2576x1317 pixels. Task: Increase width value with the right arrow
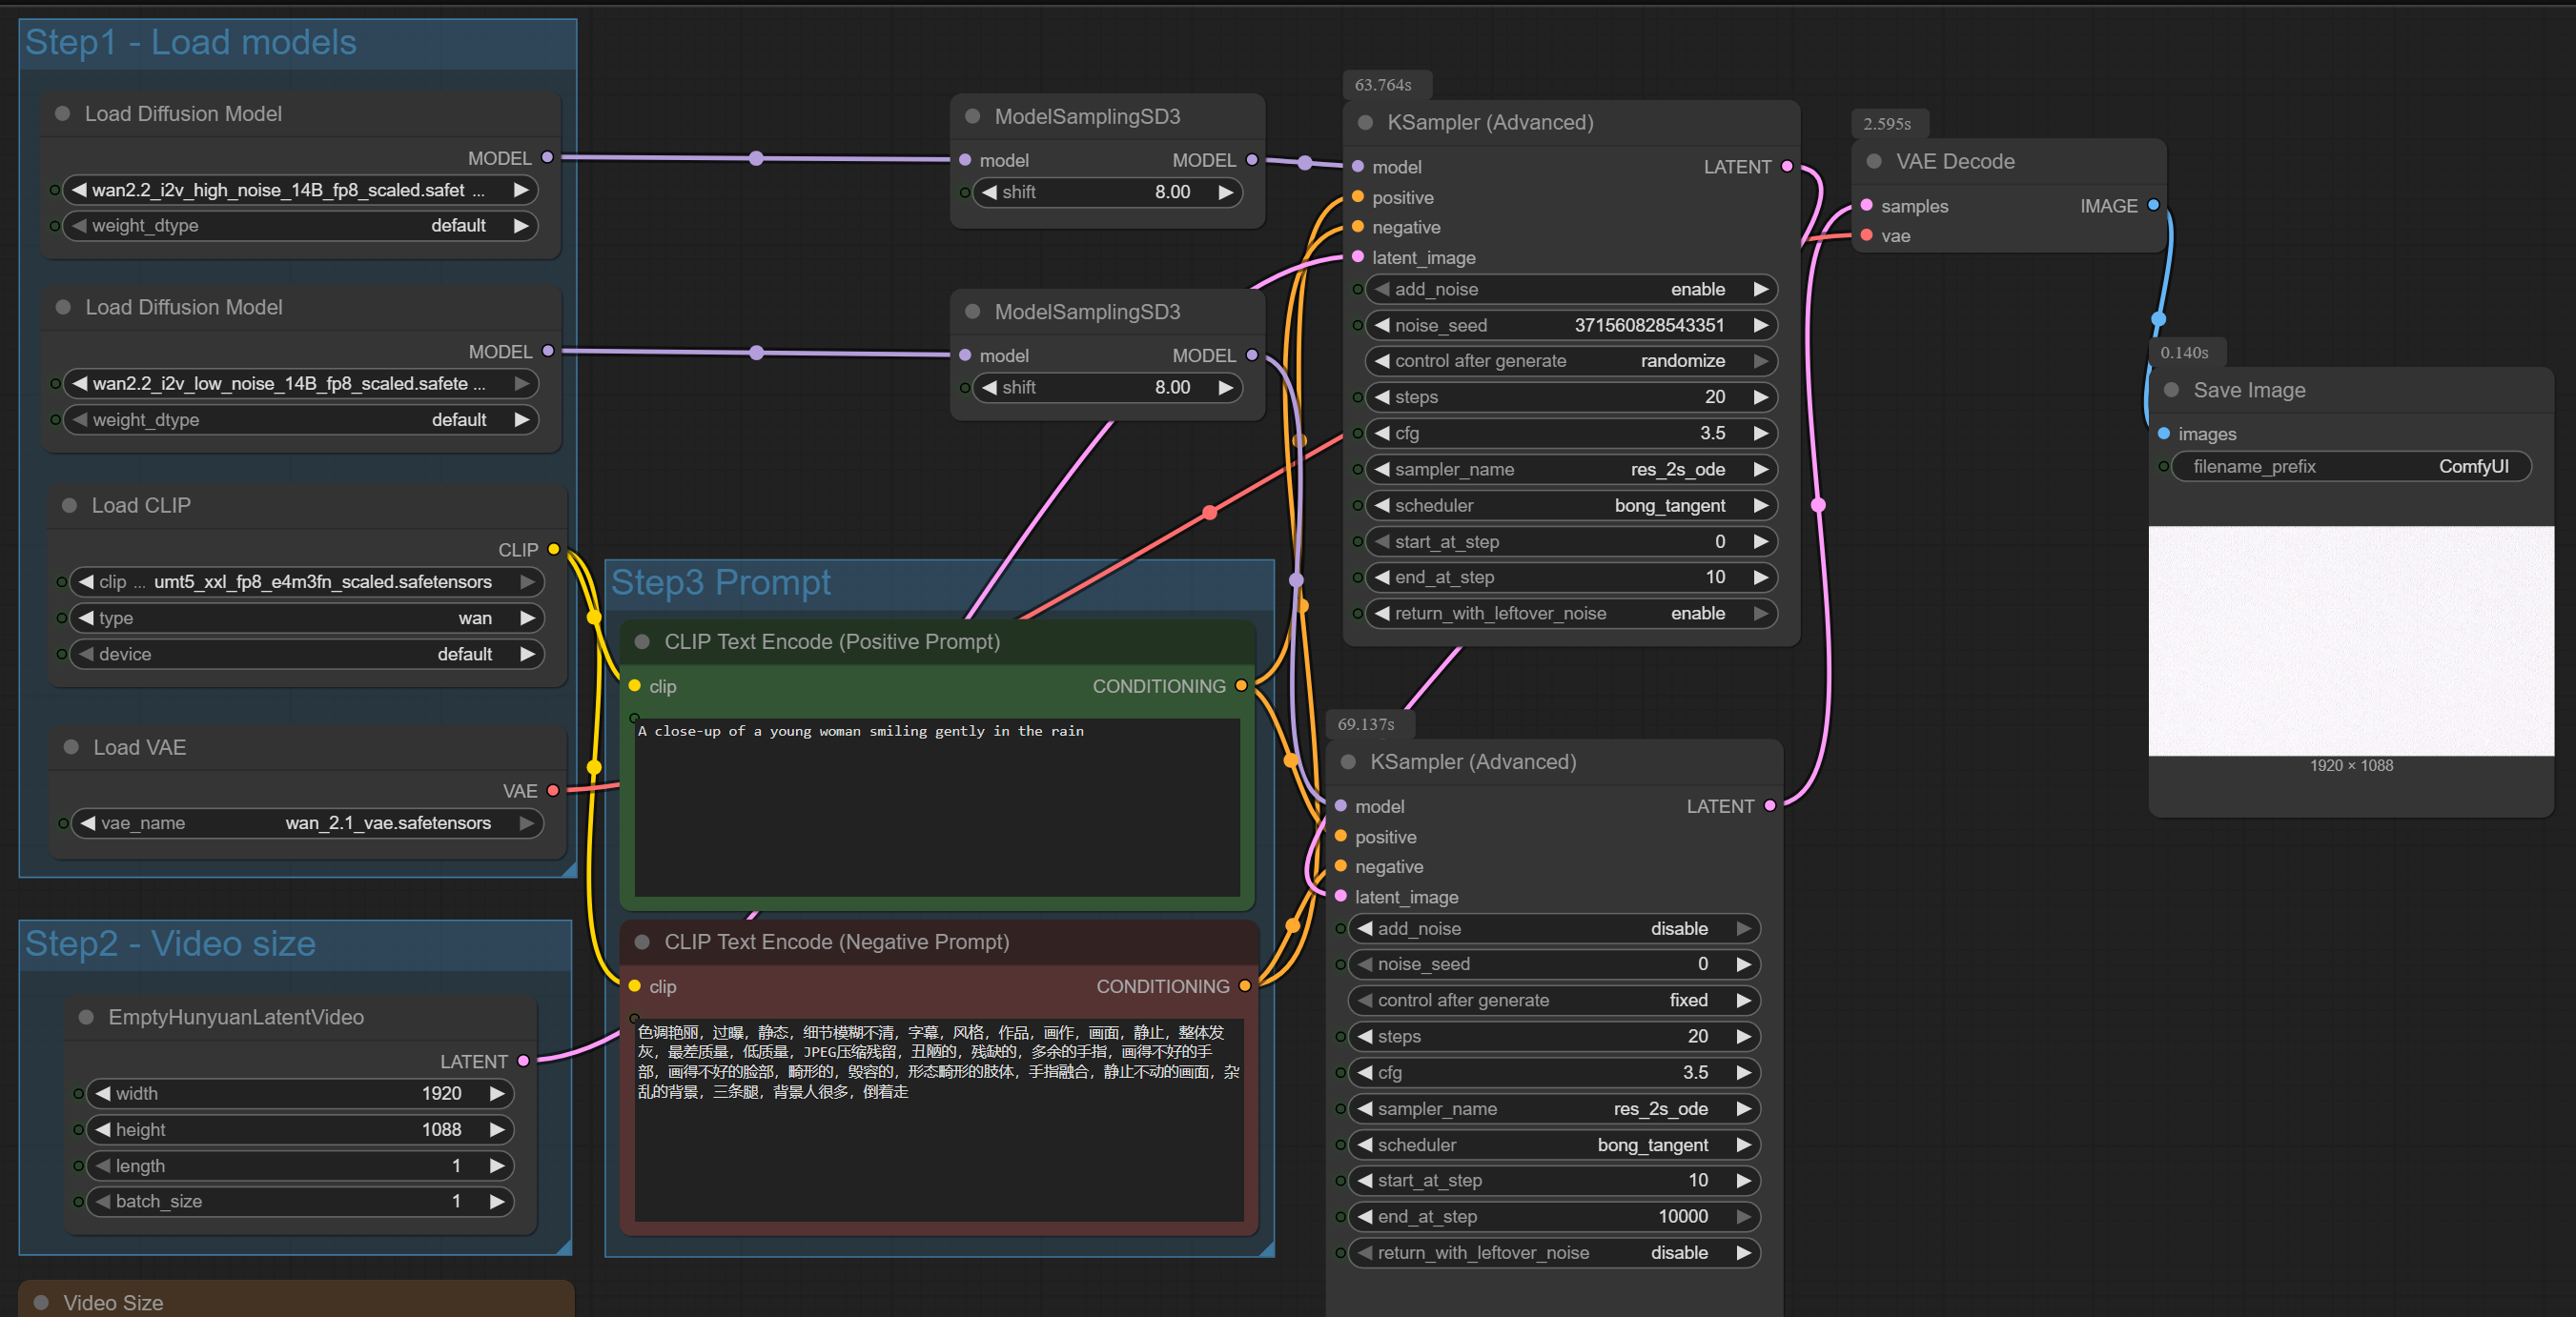coord(497,1093)
